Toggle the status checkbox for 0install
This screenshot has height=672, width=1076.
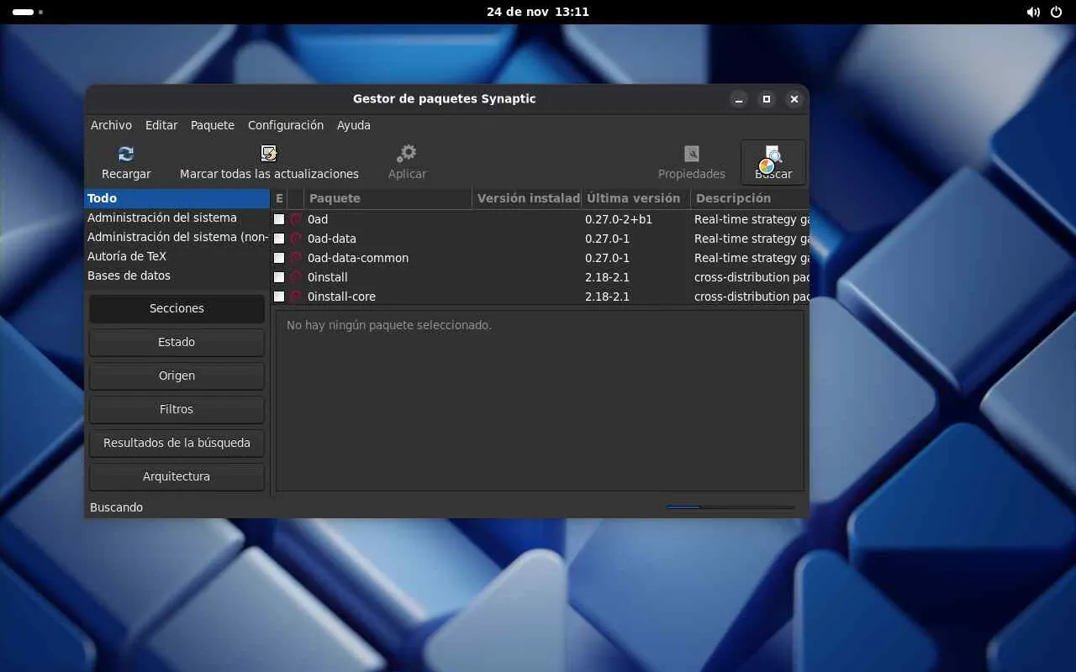pyautogui.click(x=279, y=277)
